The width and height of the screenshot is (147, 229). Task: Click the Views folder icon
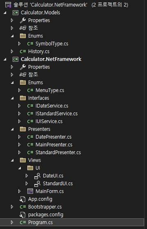23,160
